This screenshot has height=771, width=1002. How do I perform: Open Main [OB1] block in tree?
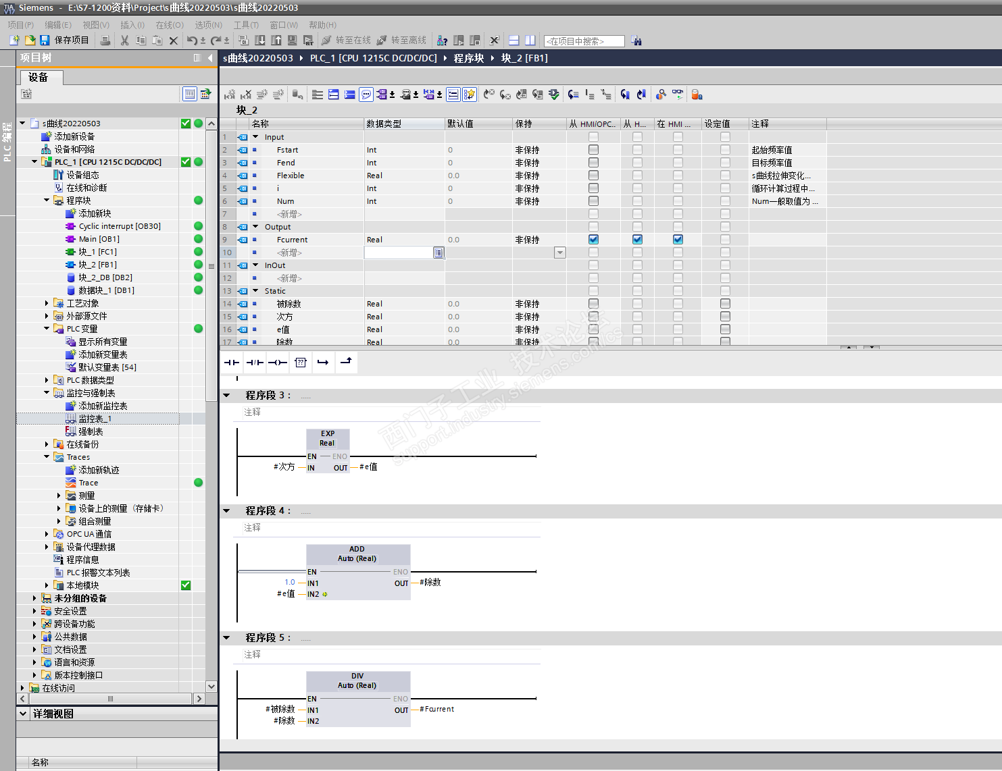coord(99,239)
